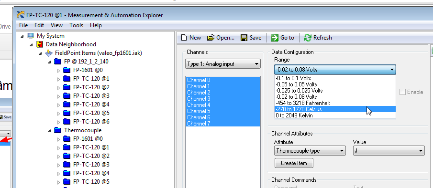
Task: Open the Attribute Thermocouple type dropdown
Action: tap(310, 151)
